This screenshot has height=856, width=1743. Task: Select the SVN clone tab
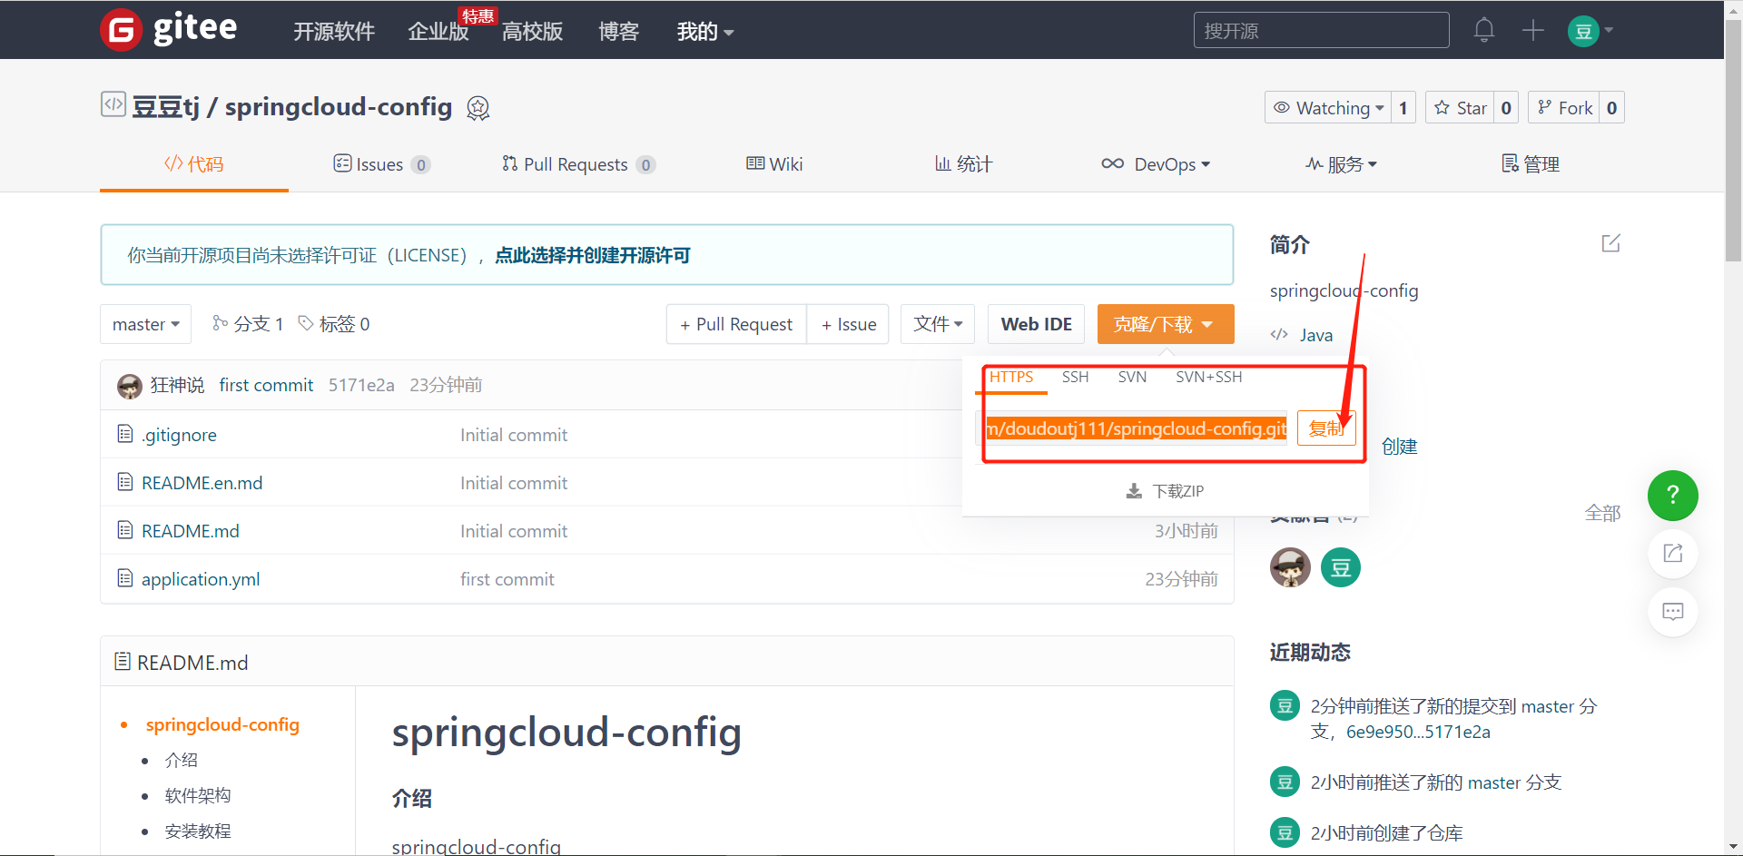[x=1132, y=377]
